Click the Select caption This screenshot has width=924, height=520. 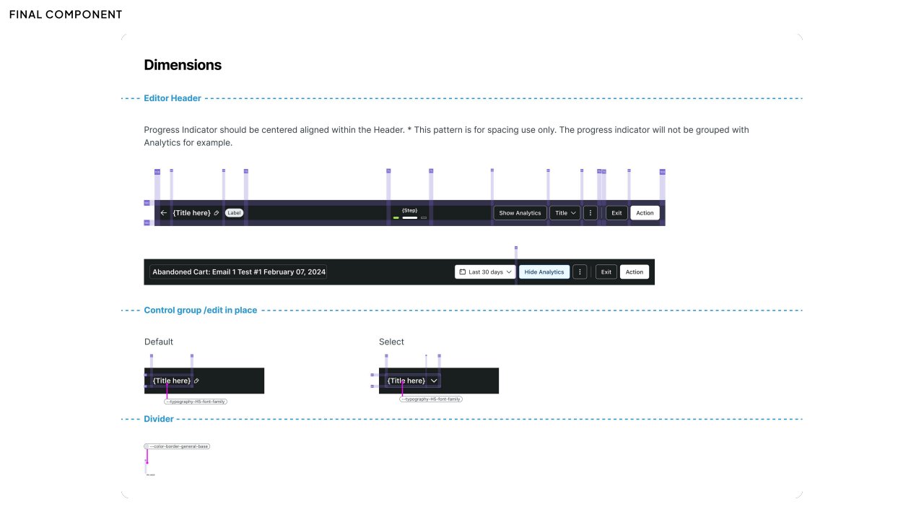(391, 342)
